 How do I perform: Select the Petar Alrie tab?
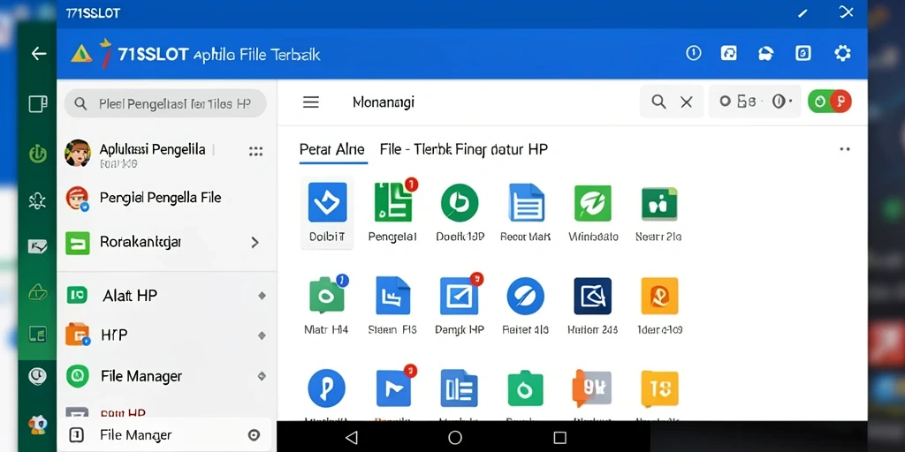[332, 150]
